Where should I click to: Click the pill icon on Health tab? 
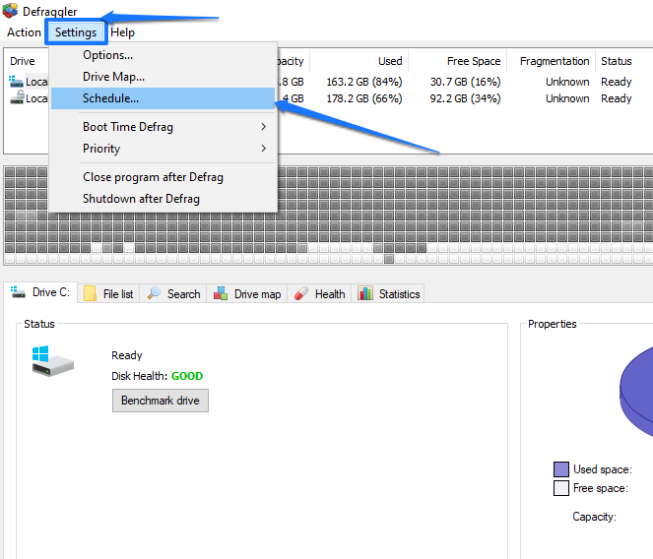tap(301, 293)
